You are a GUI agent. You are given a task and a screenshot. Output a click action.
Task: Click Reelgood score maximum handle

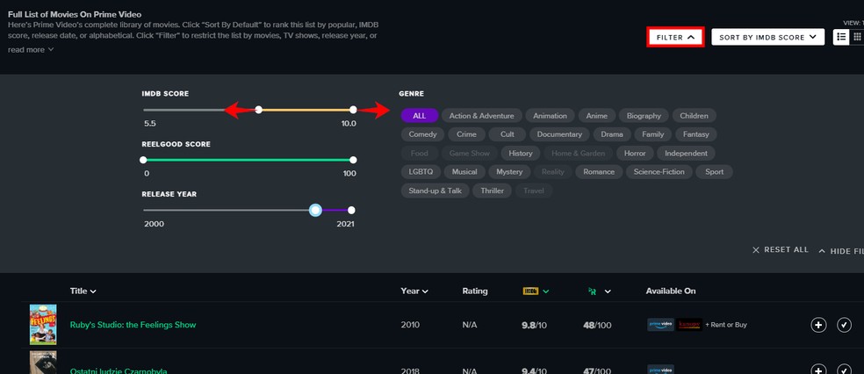click(x=353, y=160)
